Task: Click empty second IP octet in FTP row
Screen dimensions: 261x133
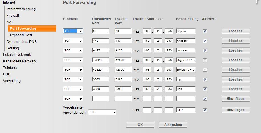Action: [147, 110]
